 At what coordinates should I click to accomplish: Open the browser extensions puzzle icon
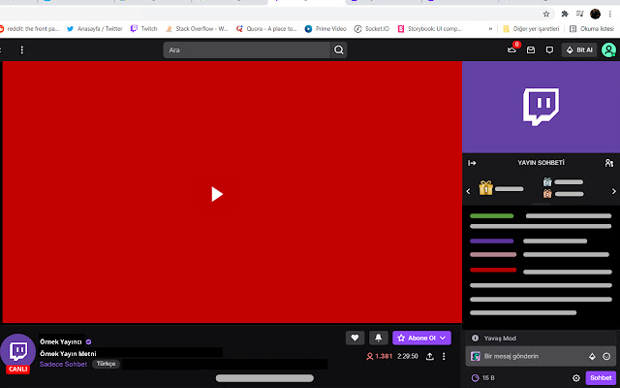click(565, 14)
